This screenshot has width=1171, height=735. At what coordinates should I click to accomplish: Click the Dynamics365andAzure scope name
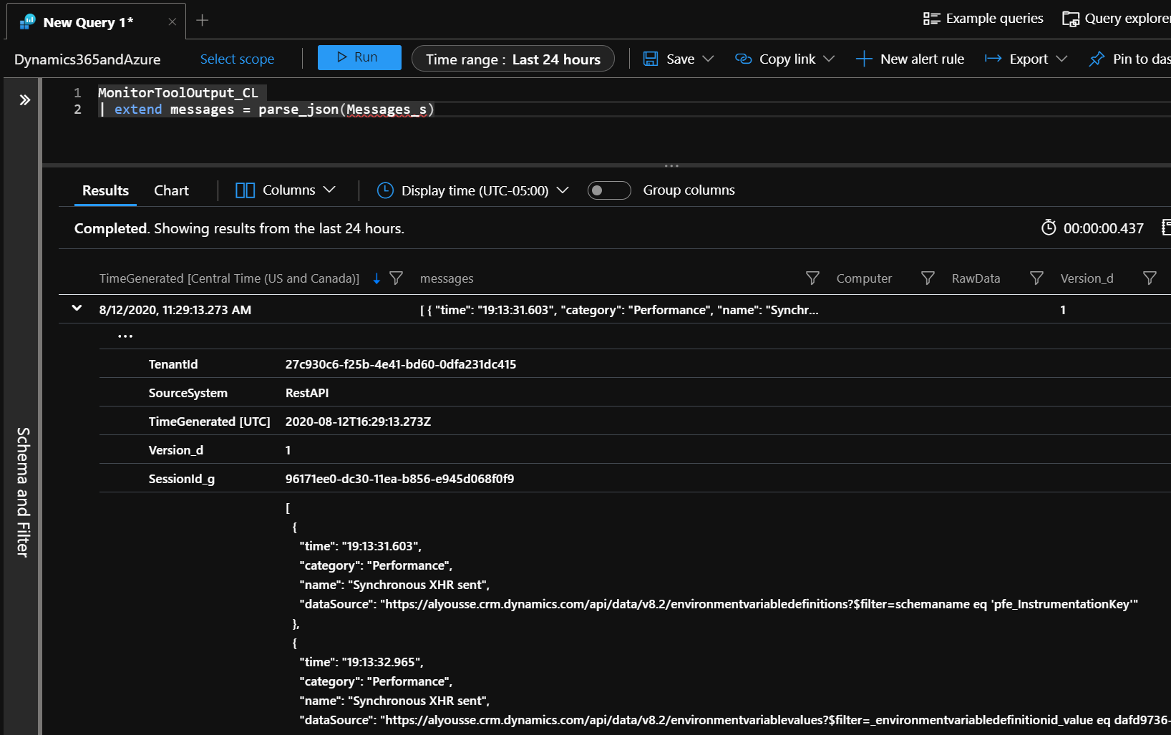coord(87,59)
